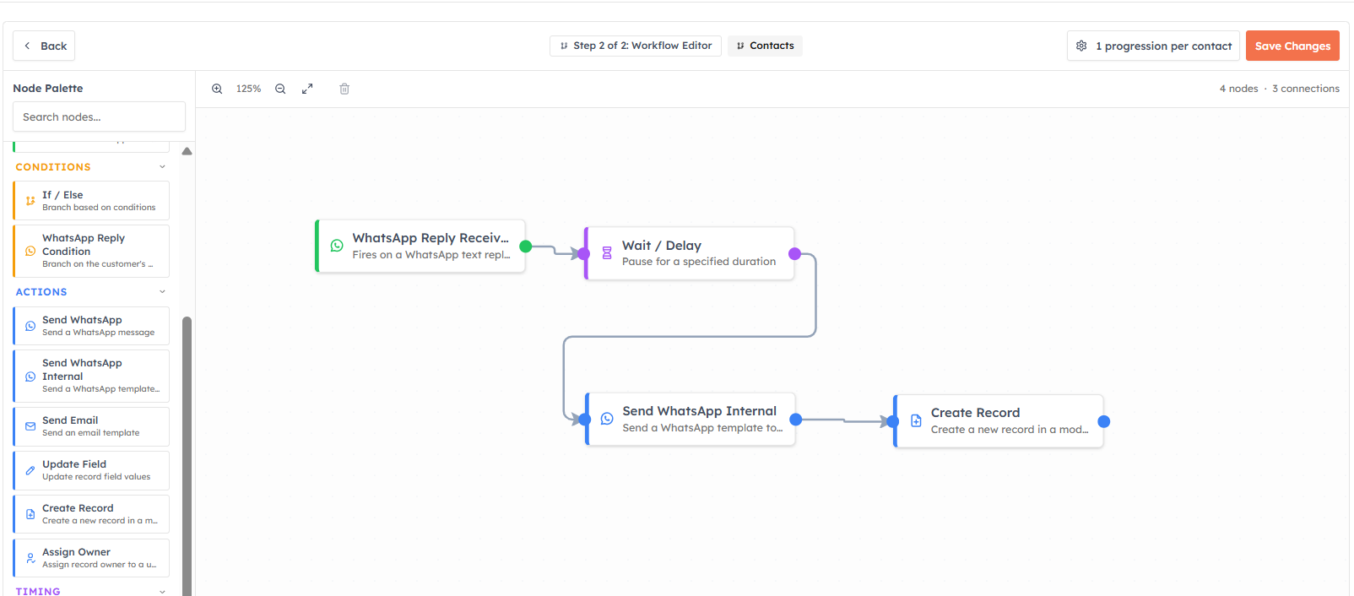Click the Back button
The image size is (1354, 596).
coord(44,46)
